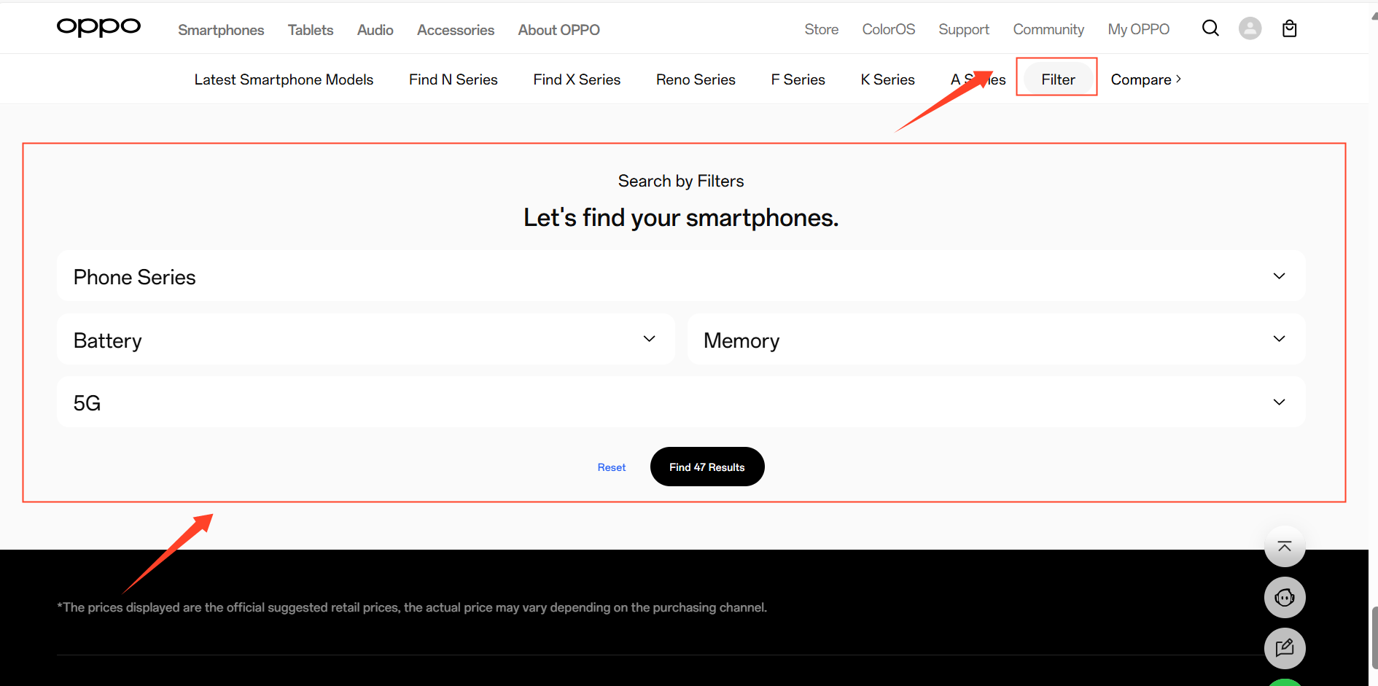Select the F Series tab

798,79
